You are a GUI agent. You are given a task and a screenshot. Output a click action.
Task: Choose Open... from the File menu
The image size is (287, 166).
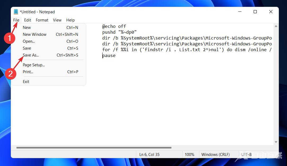click(x=29, y=41)
